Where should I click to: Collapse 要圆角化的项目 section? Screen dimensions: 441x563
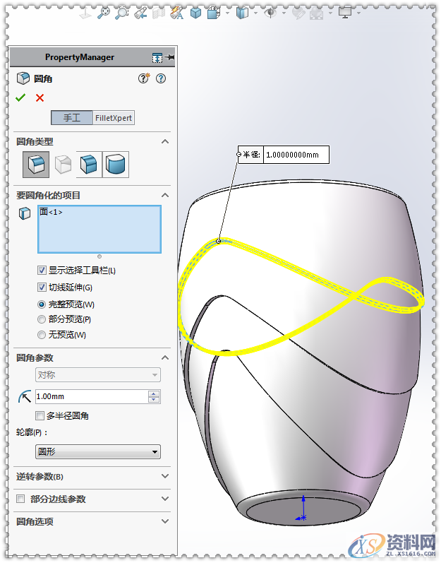point(165,196)
